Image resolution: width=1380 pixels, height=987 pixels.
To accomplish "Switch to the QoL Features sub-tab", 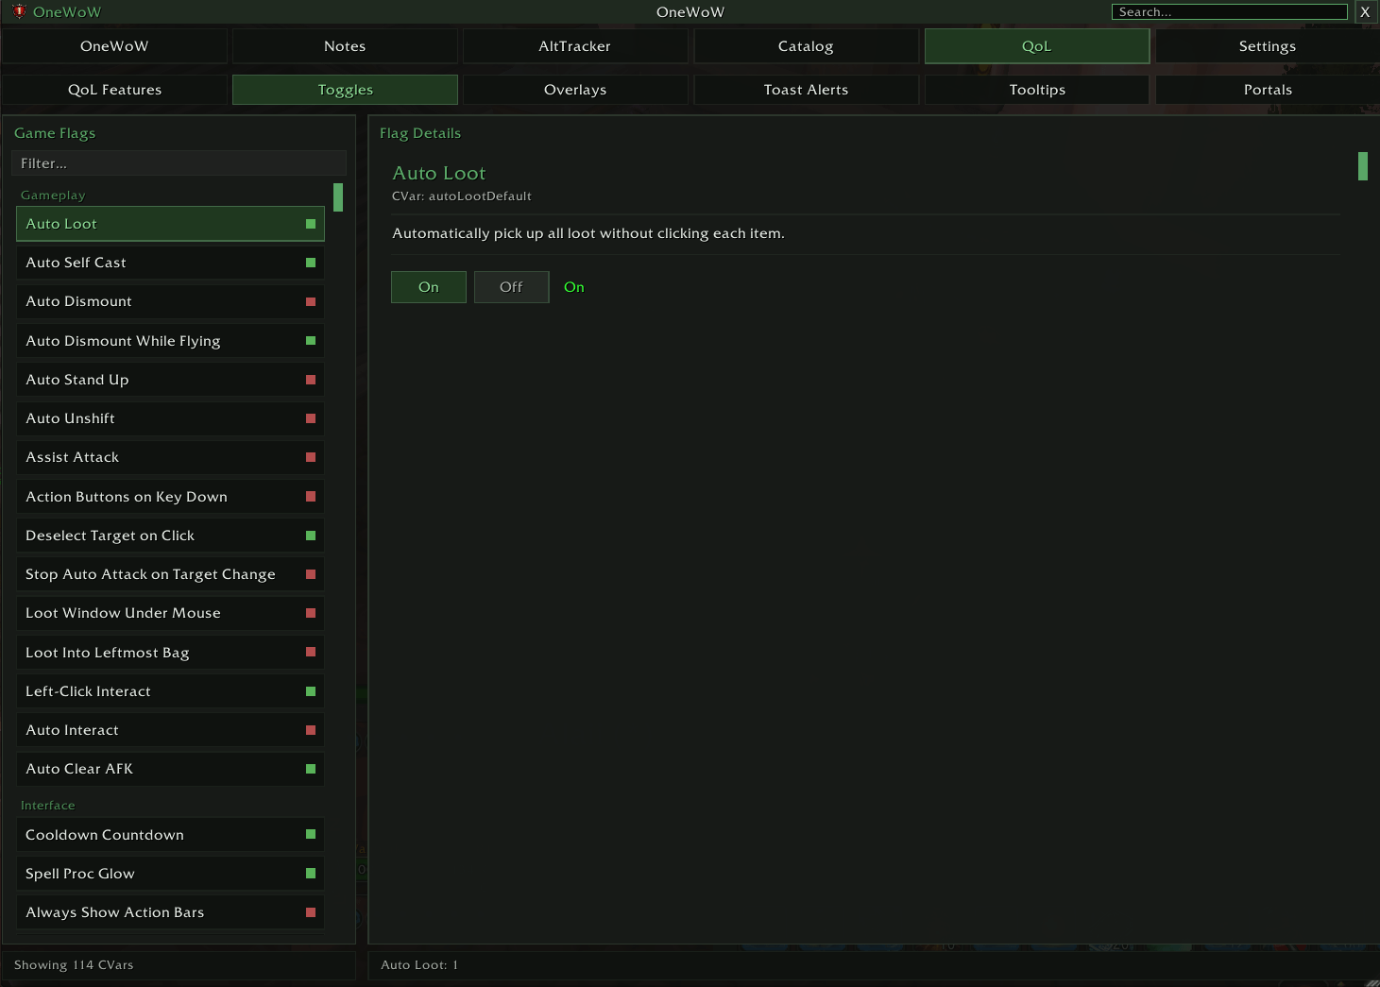I will (114, 90).
